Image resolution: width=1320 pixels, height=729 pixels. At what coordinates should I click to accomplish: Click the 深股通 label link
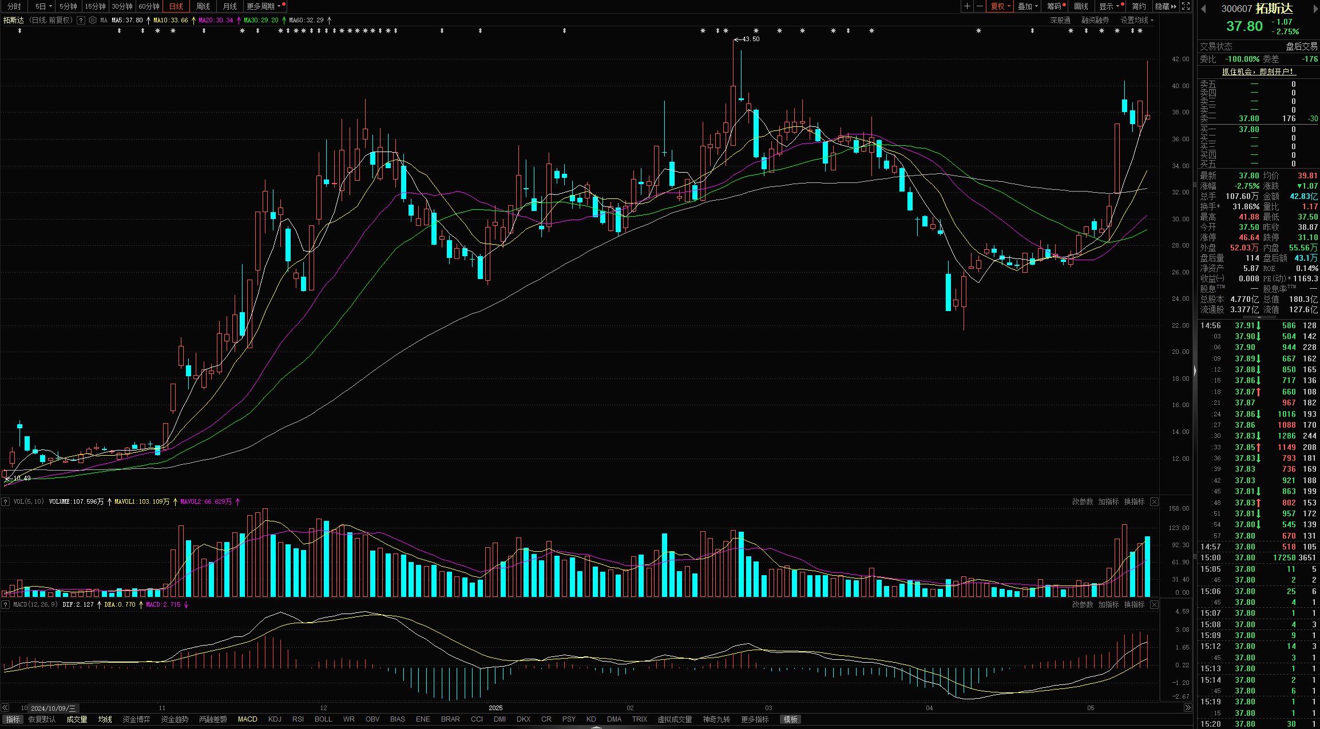click(1060, 20)
